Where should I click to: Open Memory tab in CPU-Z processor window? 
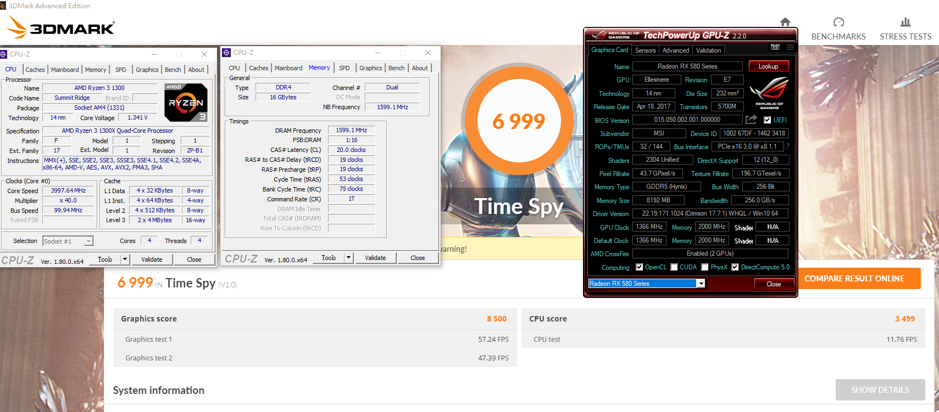click(x=96, y=70)
